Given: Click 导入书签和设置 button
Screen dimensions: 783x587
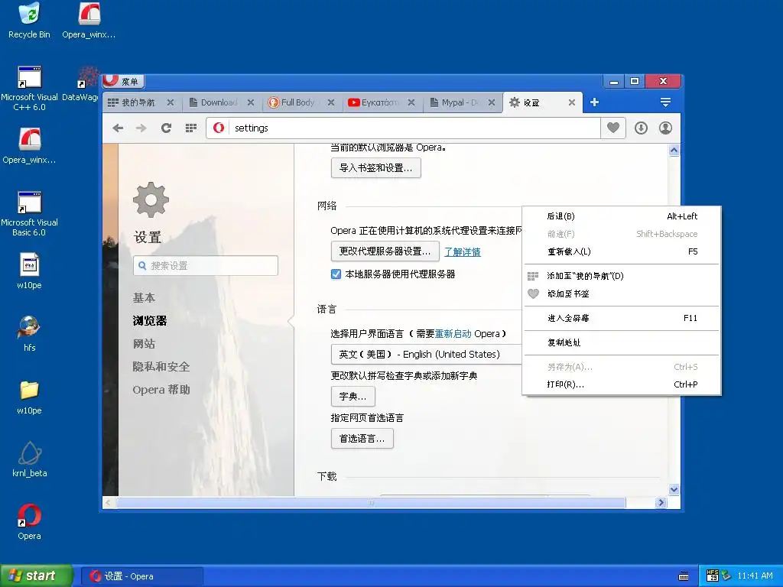Looking at the screenshot, I should click(x=376, y=167).
